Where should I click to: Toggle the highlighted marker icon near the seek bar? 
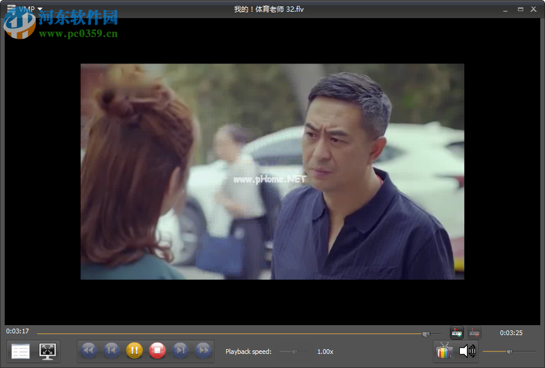pos(456,332)
